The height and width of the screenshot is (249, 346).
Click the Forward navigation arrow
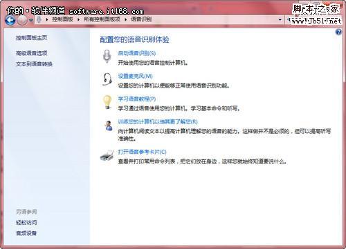pos(22,20)
